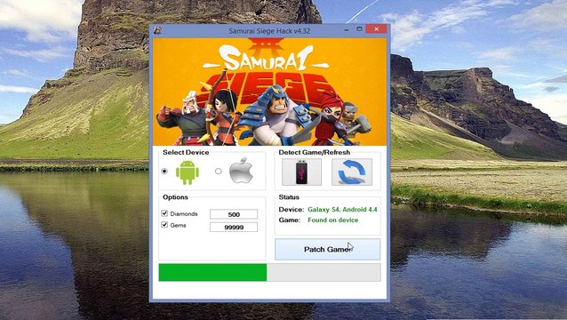This screenshot has height=320, width=567.
Task: Click the 'Samurai Siege Hack v4.32' title text
Action: 269,31
